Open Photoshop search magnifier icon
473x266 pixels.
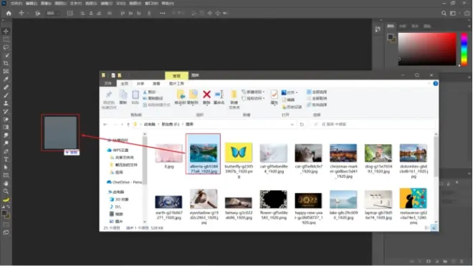tap(444, 14)
